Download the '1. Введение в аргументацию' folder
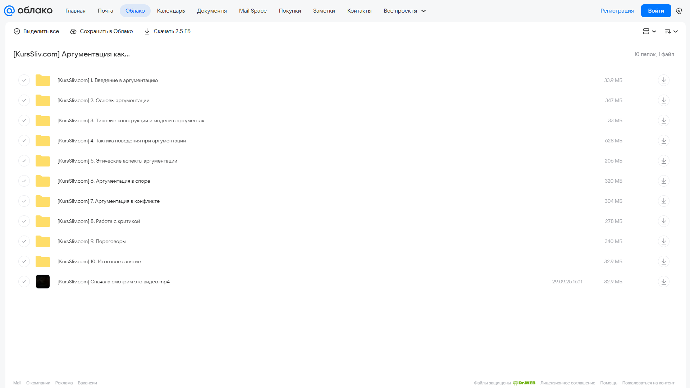690x388 pixels. [x=663, y=80]
